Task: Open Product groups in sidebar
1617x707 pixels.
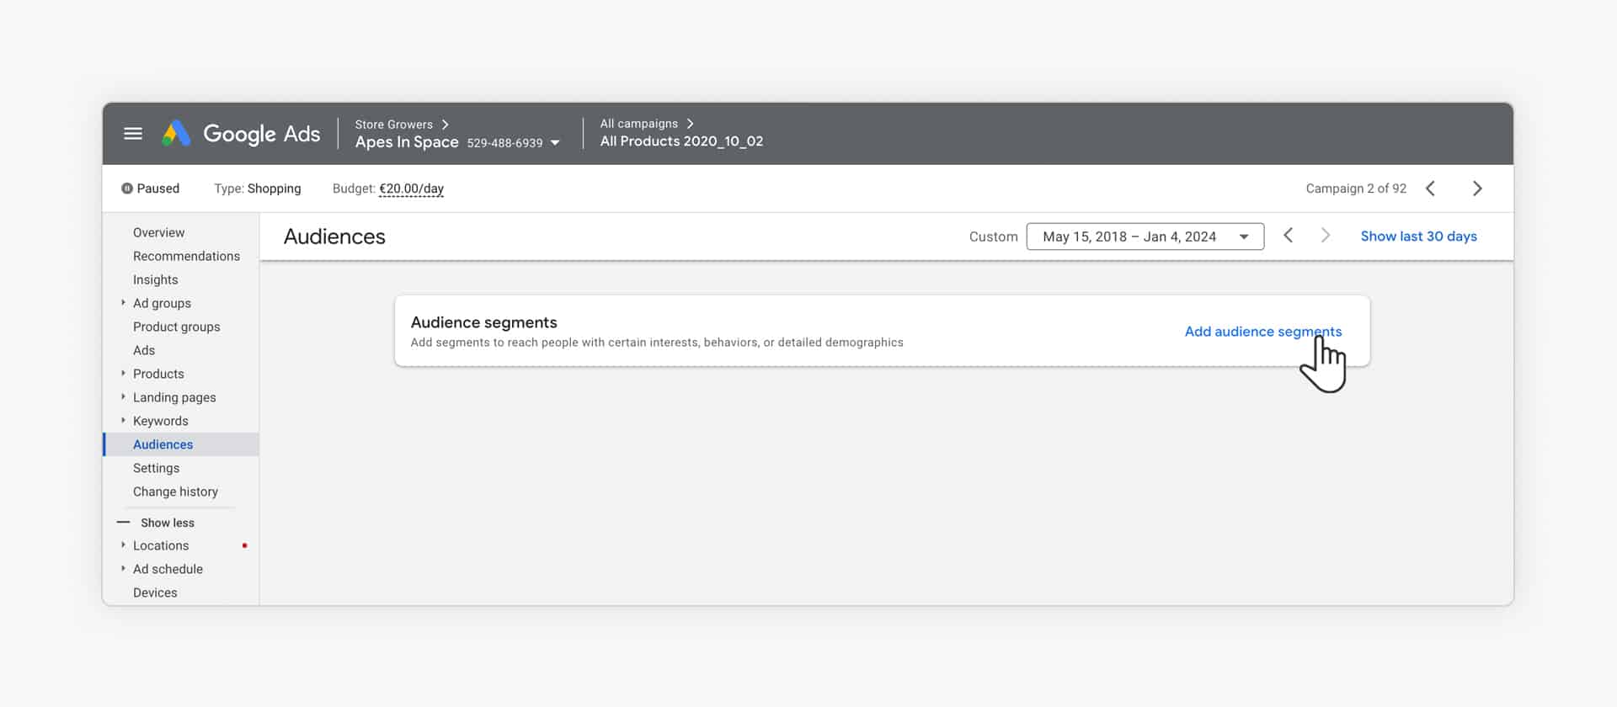Action: 176,327
